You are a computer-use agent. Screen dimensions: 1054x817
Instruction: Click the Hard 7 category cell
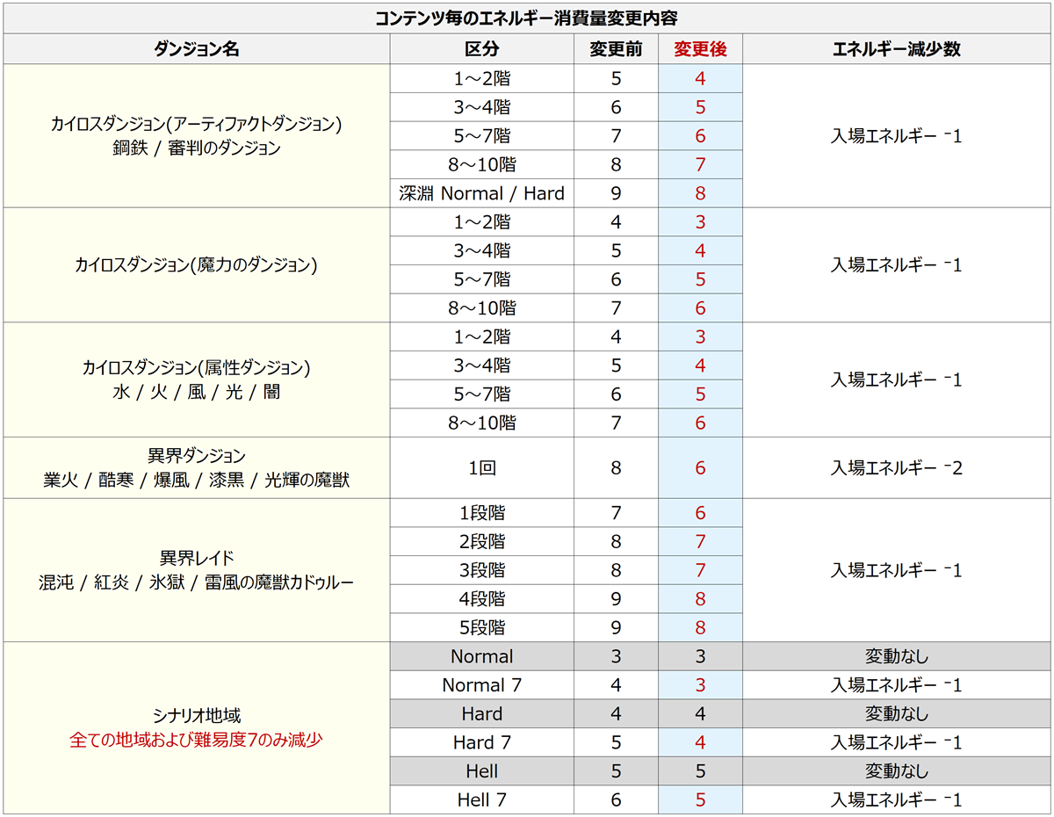[x=481, y=742]
